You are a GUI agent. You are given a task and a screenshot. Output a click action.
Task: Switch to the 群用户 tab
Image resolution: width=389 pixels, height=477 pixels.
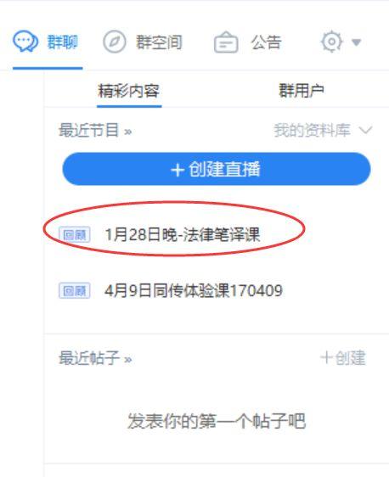point(302,91)
